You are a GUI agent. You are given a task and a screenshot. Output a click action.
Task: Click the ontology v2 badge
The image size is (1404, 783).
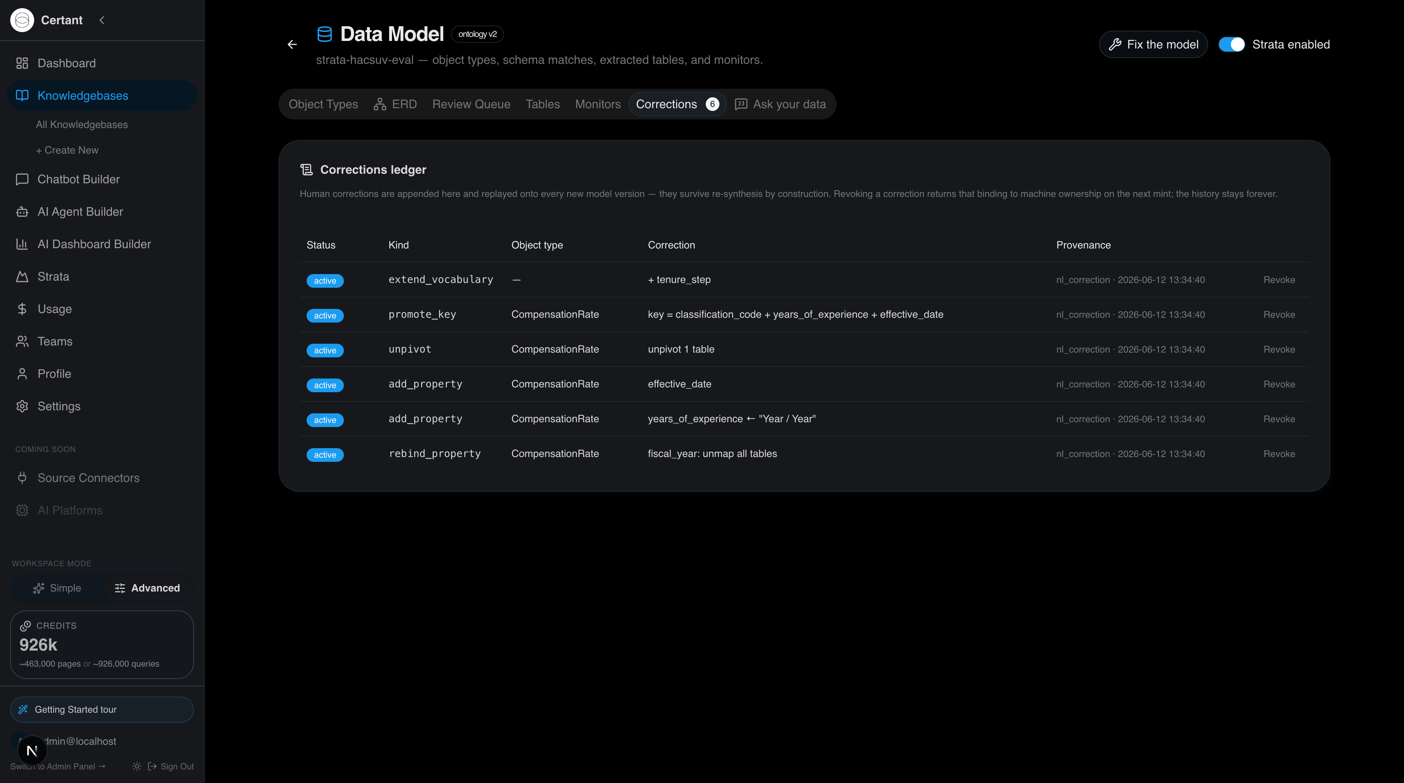pyautogui.click(x=477, y=34)
